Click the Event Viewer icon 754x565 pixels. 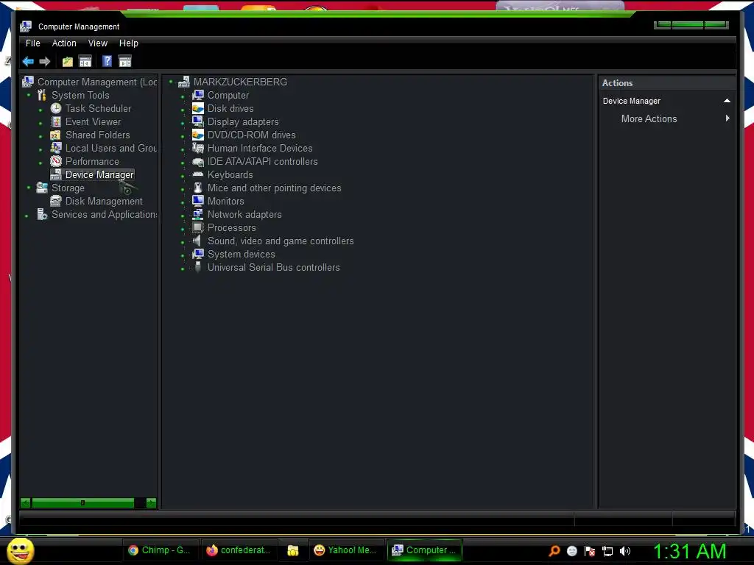[x=56, y=121]
